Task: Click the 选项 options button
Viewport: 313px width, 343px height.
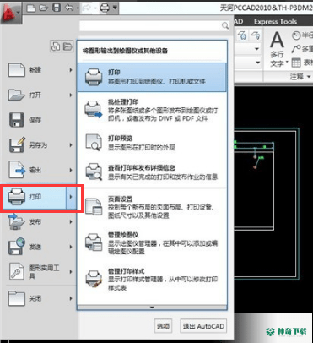Action: pos(163,326)
